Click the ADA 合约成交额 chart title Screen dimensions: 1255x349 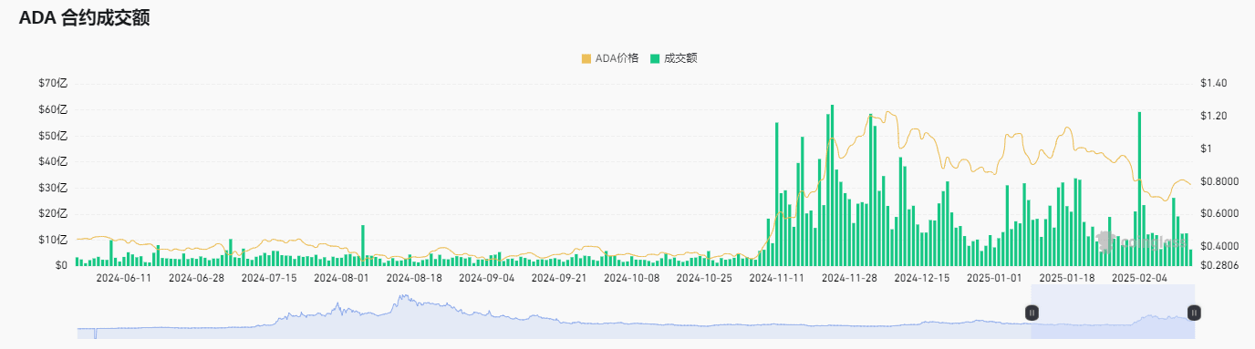[84, 19]
